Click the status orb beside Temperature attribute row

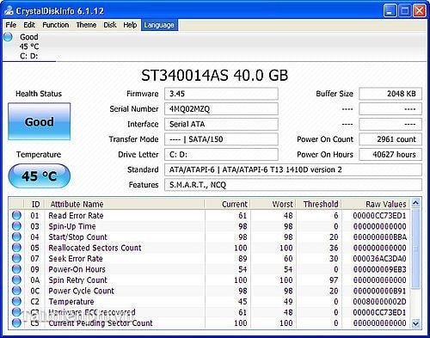pos(16,301)
